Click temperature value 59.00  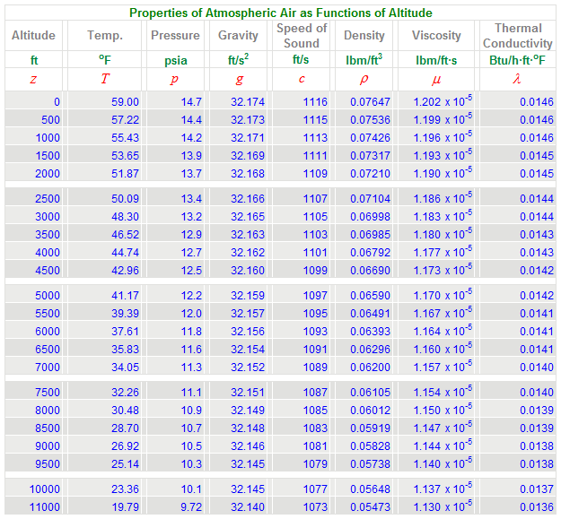click(125, 102)
